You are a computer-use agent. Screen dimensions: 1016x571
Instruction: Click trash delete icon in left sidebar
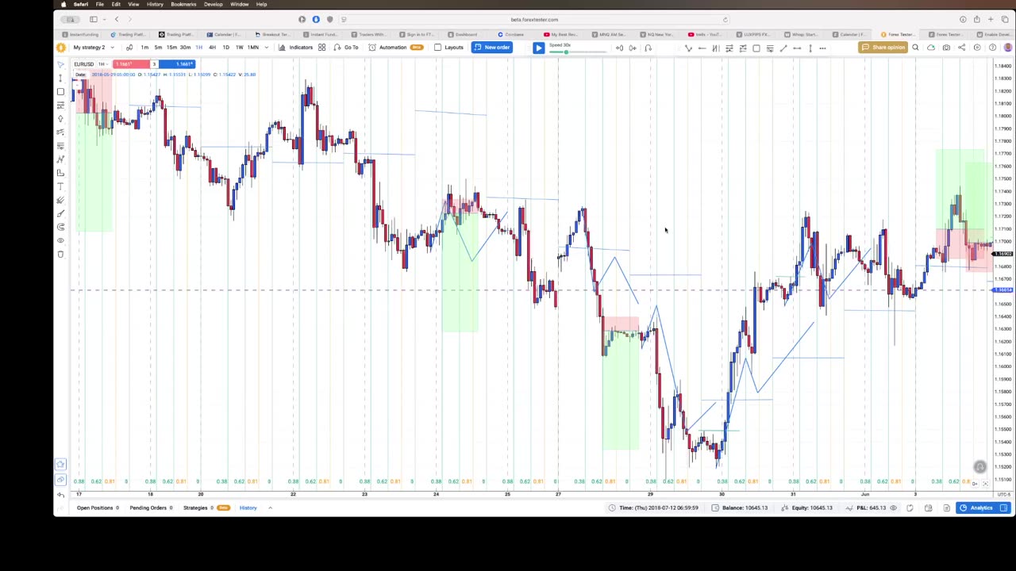click(60, 254)
